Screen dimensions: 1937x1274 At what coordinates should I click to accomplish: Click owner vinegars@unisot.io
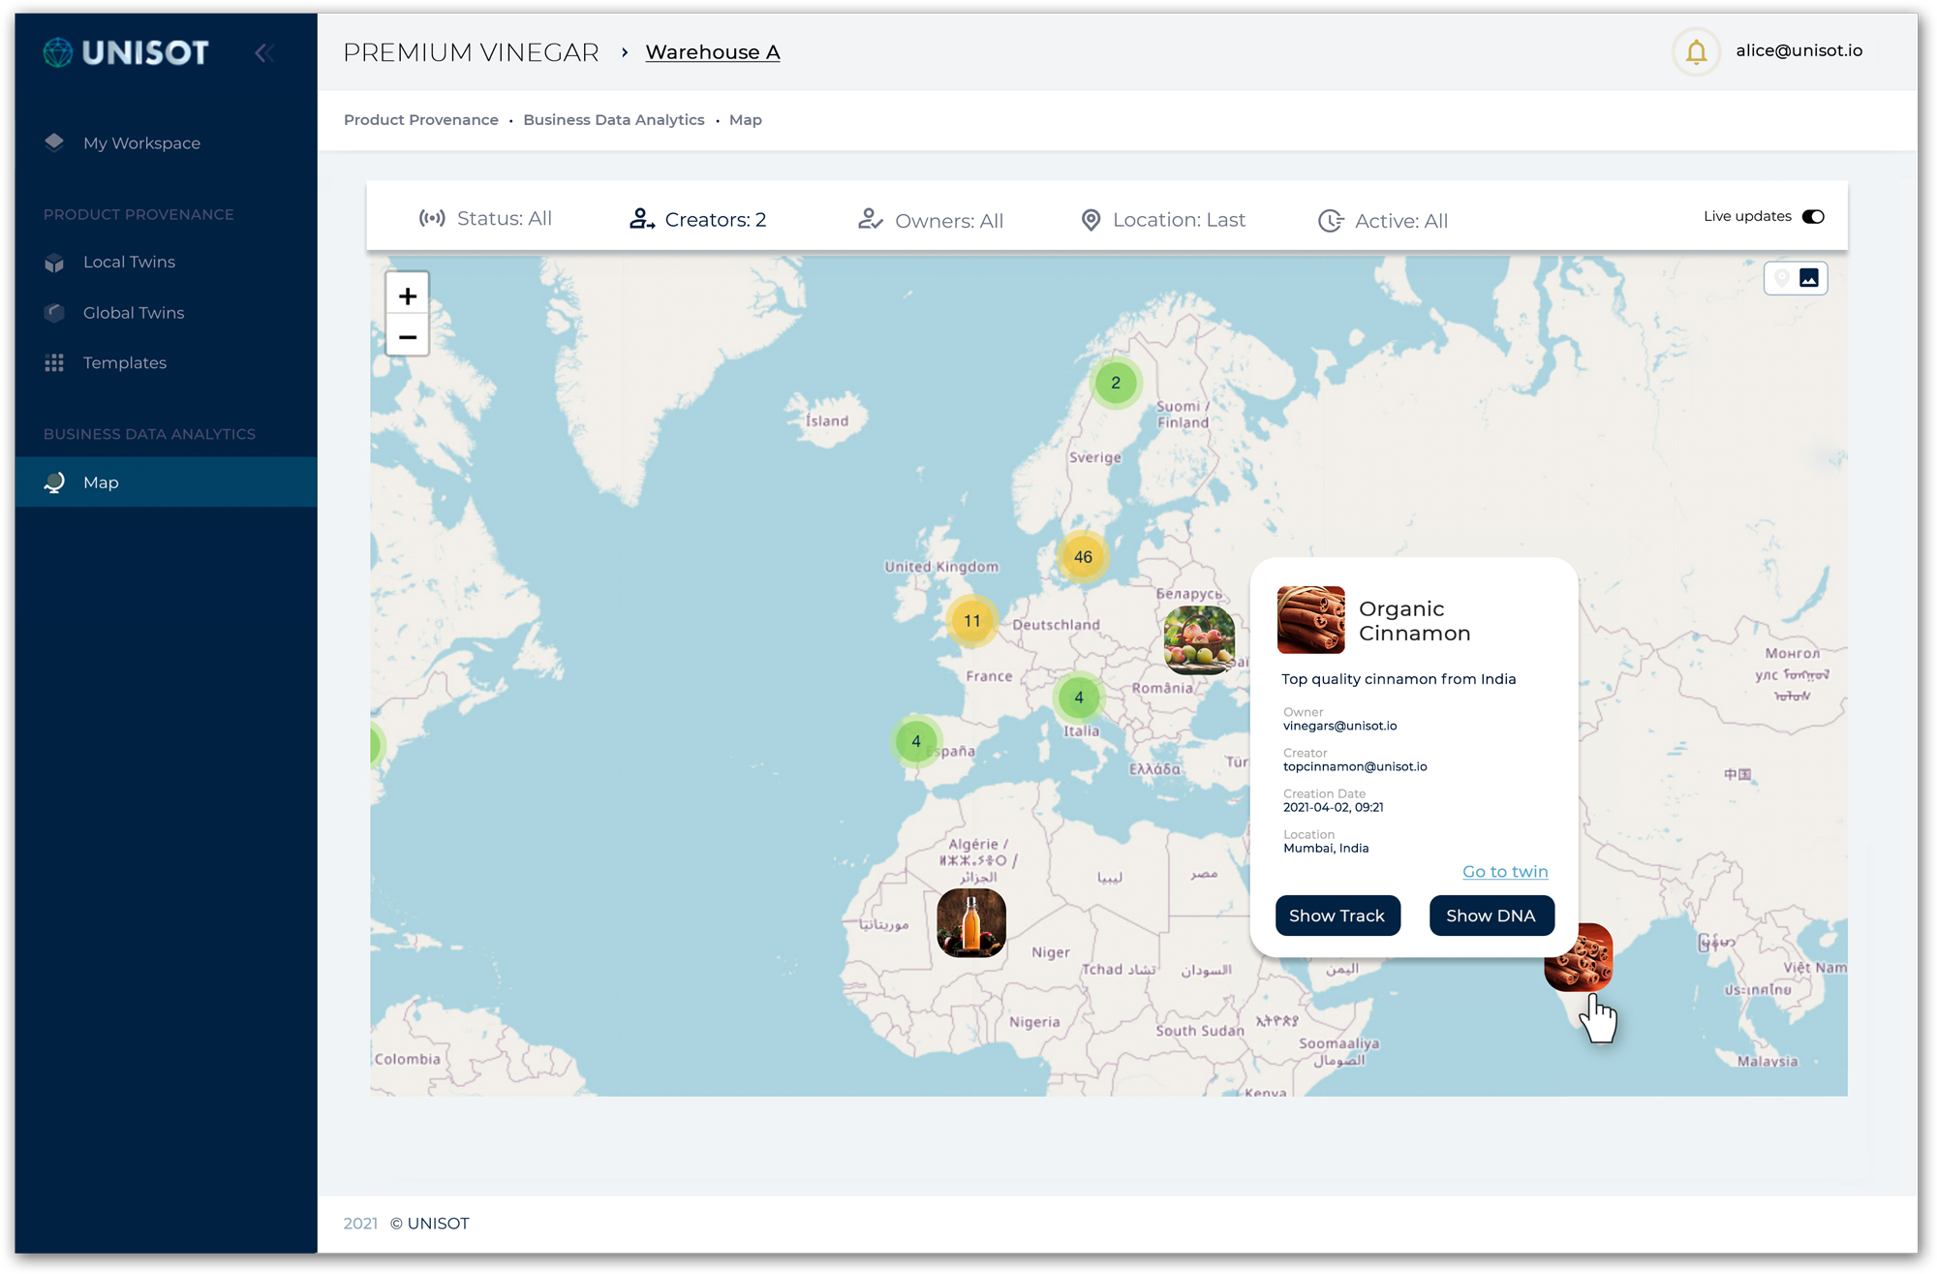point(1340,727)
